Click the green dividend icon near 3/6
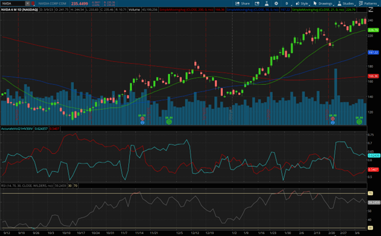 [x=359, y=122]
